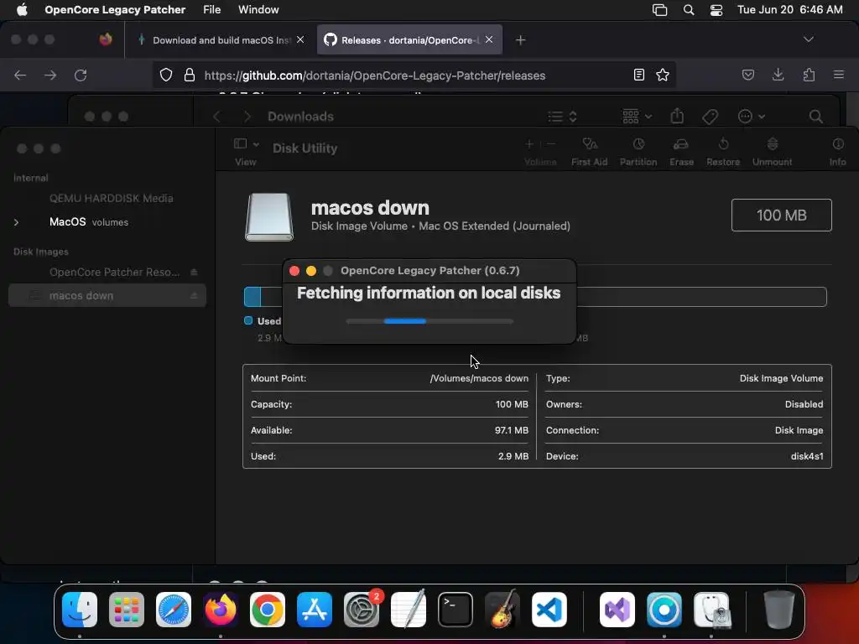This screenshot has width=859, height=644.
Task: Select OpenCore Patcher Resources disk image
Action: [x=114, y=273]
